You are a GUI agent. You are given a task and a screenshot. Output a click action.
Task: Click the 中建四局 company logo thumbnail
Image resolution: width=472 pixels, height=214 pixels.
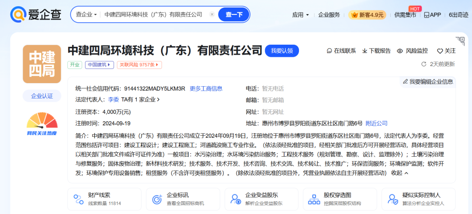(x=42, y=64)
